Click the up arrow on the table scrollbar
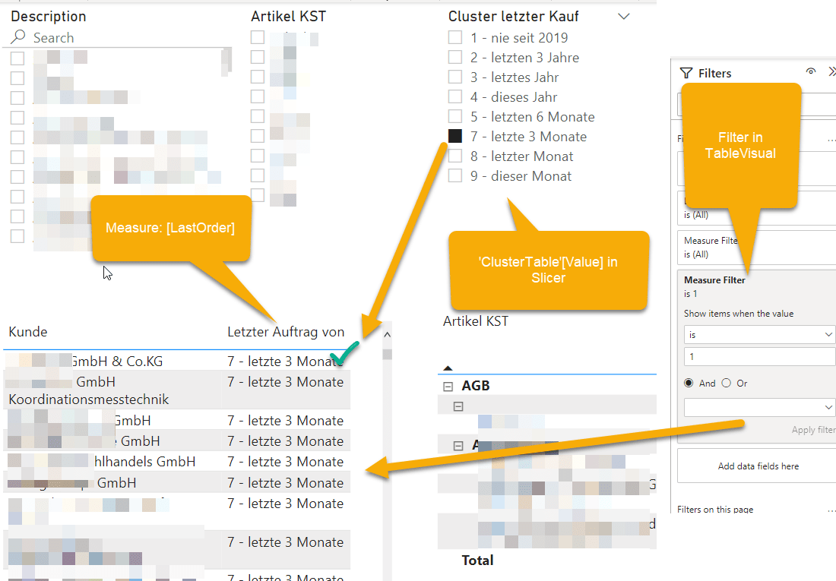836x581 pixels. [x=386, y=333]
